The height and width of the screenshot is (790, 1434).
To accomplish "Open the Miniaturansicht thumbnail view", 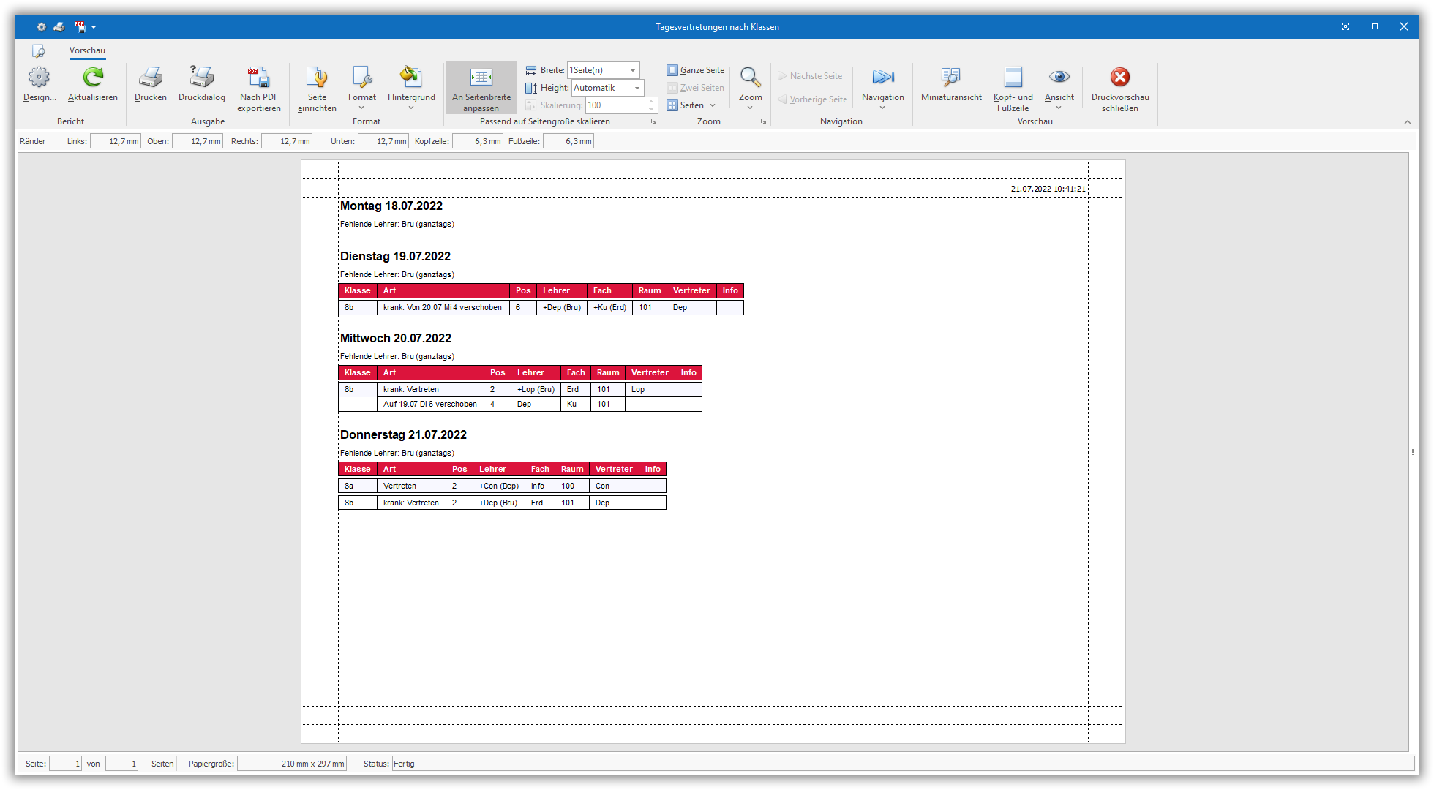I will click(x=951, y=78).
